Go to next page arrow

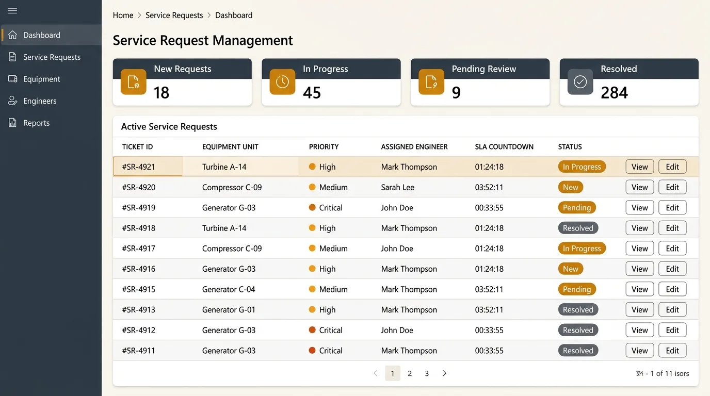444,373
